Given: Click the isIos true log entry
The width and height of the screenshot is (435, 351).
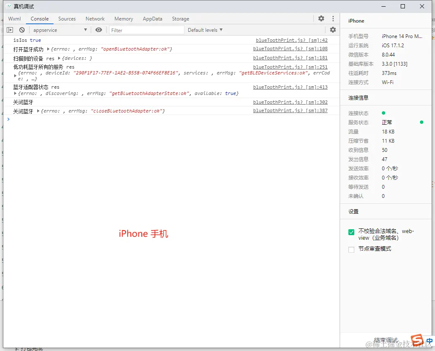Looking at the screenshot, I should pos(27,40).
